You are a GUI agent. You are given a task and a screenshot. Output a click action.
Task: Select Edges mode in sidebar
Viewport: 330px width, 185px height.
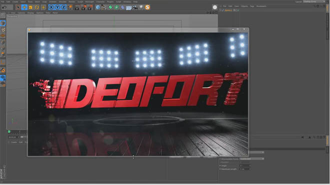(2, 48)
